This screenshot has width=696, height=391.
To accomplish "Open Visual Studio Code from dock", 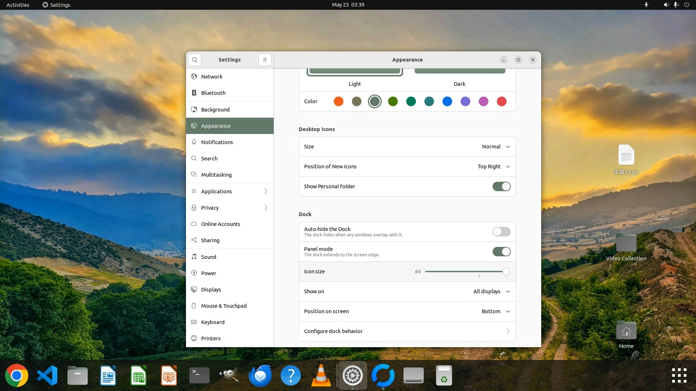I will tap(47, 376).
